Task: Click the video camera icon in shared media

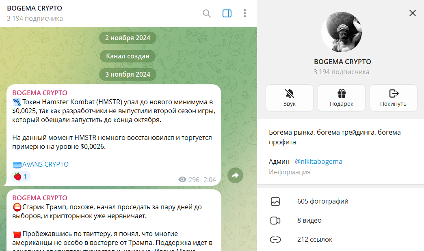Action: pos(275,221)
